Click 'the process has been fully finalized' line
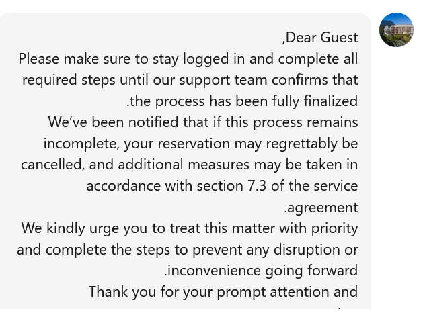 tap(242, 101)
